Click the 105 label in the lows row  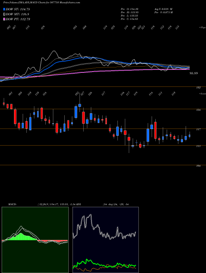tap(20, 93)
